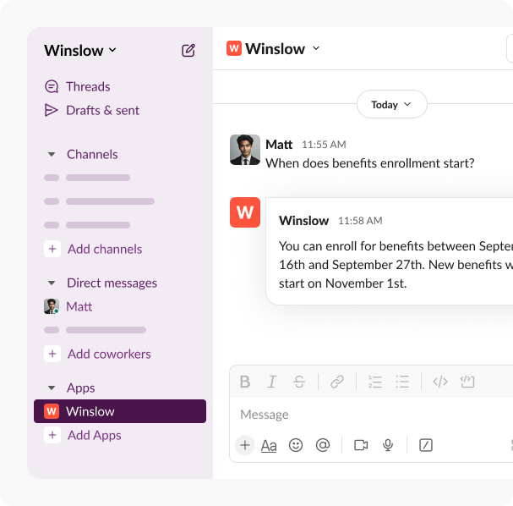The image size is (513, 506).
Task: Open the Winslow conversation header dropdown
Action: coord(316,48)
